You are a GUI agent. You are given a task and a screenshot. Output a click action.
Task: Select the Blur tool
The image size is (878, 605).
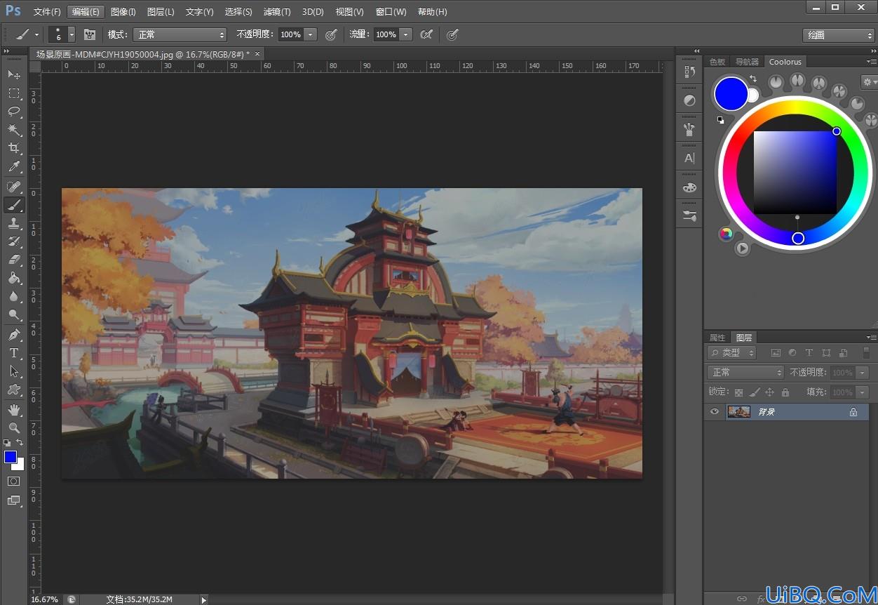pyautogui.click(x=14, y=297)
